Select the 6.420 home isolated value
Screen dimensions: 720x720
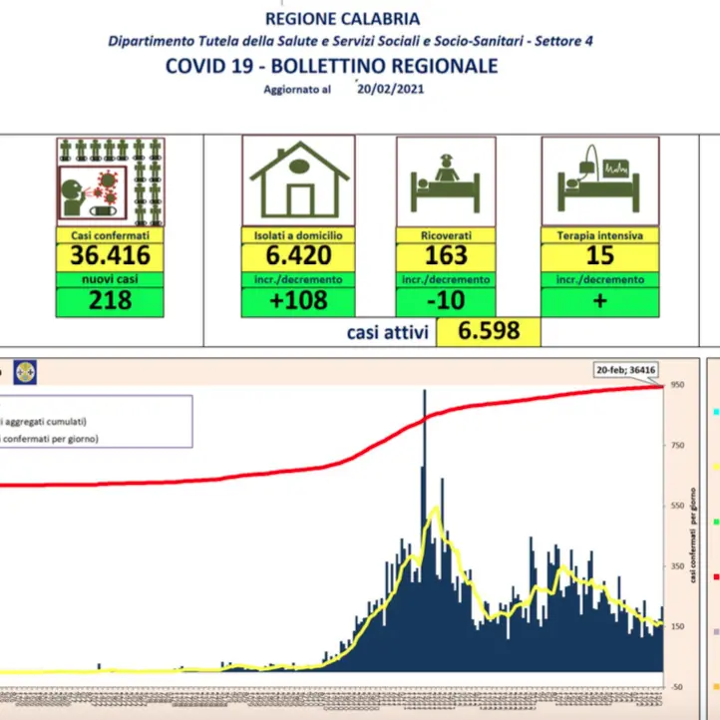pos(298,255)
